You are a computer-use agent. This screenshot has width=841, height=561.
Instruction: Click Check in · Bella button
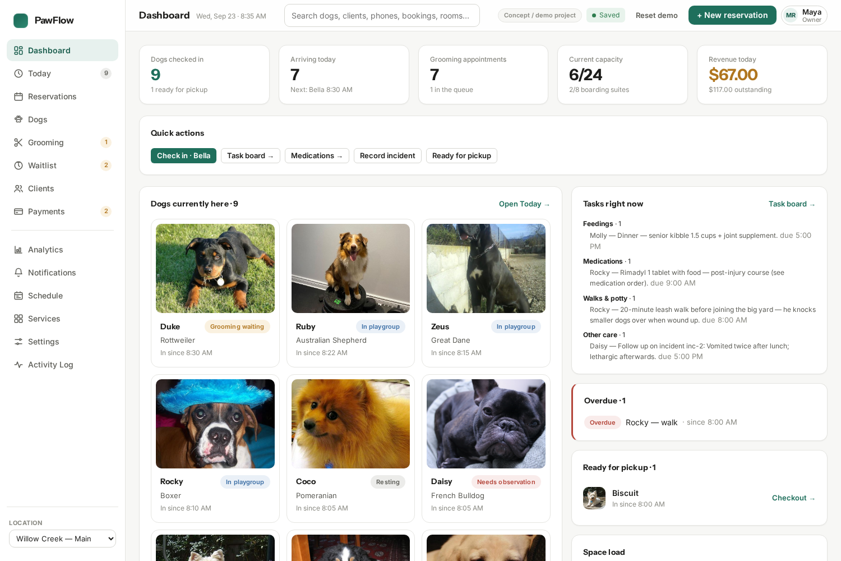click(183, 156)
